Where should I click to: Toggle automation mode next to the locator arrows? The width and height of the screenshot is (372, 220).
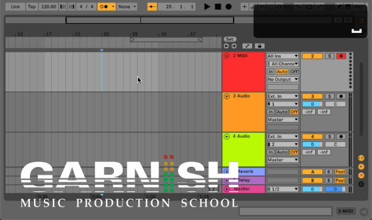[x=247, y=46]
